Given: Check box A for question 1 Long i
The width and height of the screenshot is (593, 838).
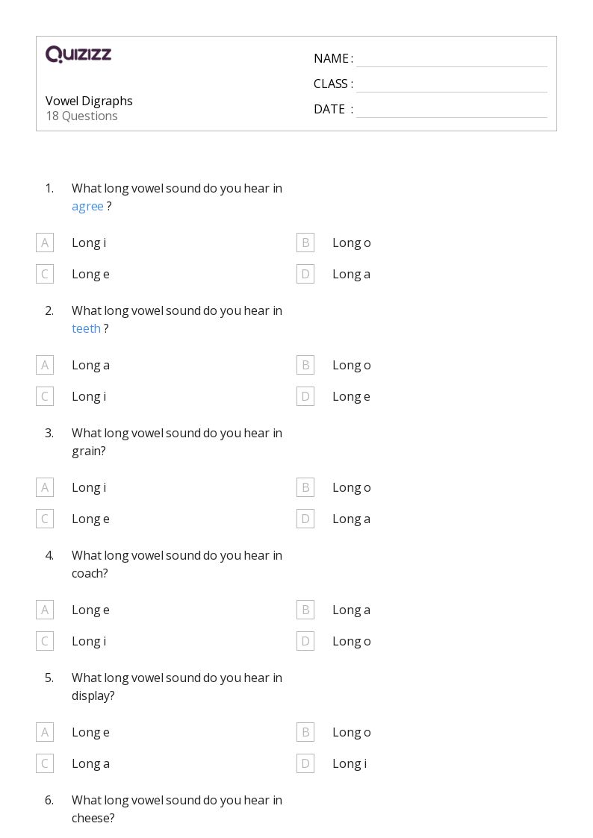Looking at the screenshot, I should pos(45,243).
